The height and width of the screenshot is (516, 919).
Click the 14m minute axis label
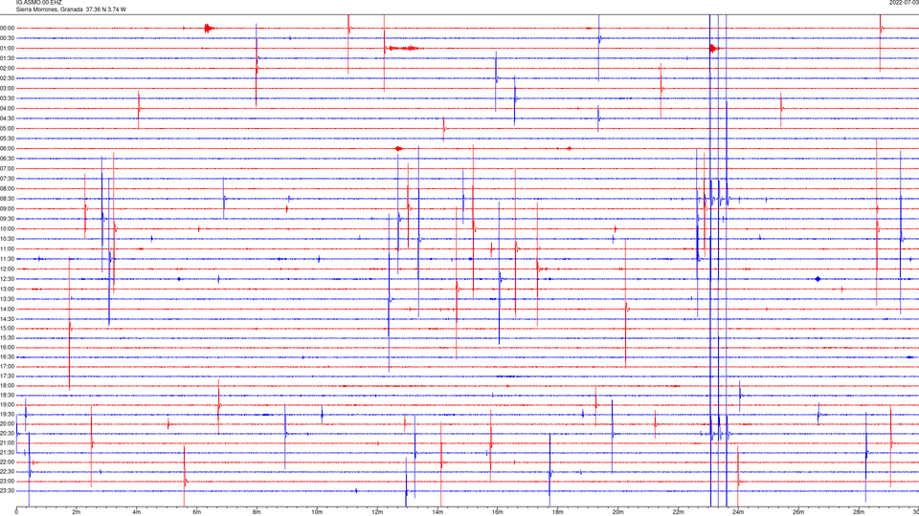tap(437, 512)
